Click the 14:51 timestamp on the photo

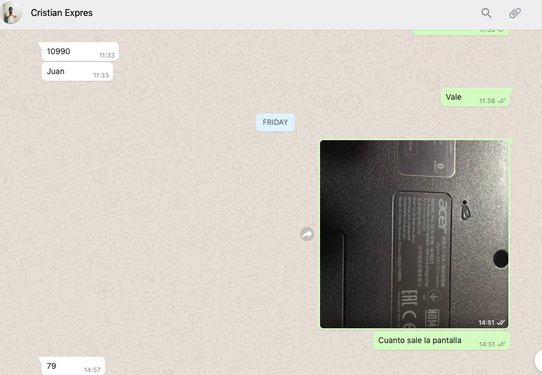pos(486,323)
